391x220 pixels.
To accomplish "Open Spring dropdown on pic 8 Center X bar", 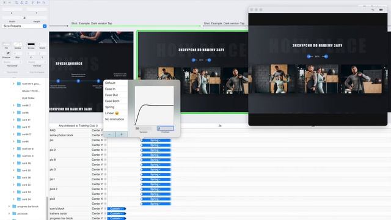I will point(155,159).
